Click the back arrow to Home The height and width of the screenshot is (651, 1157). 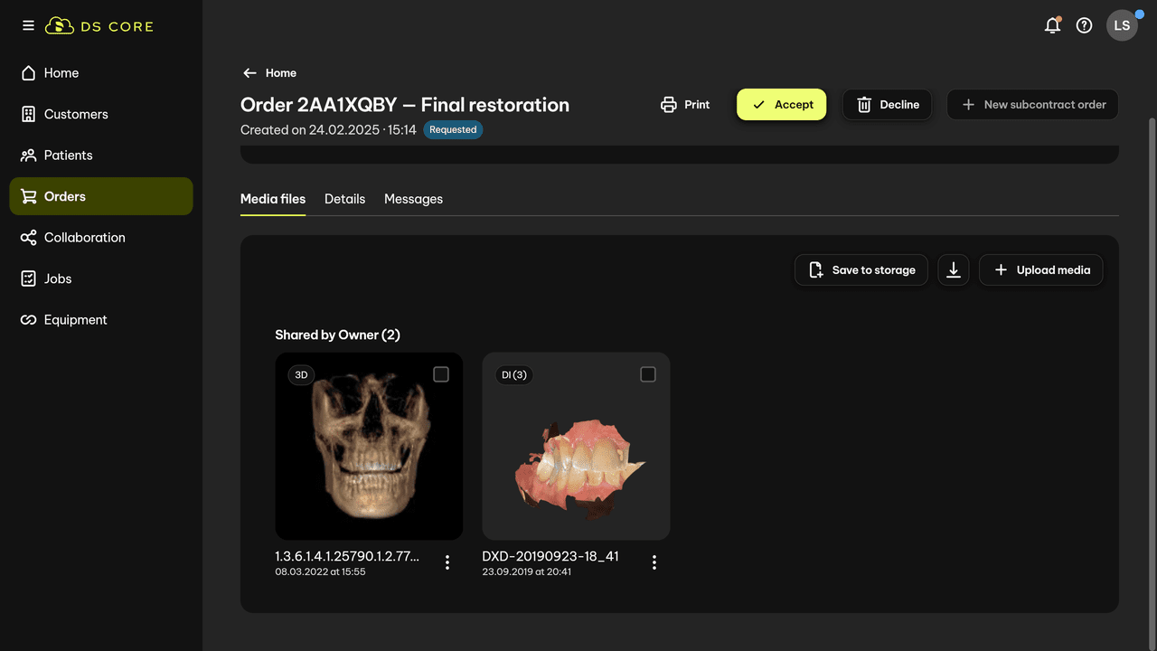pos(250,73)
